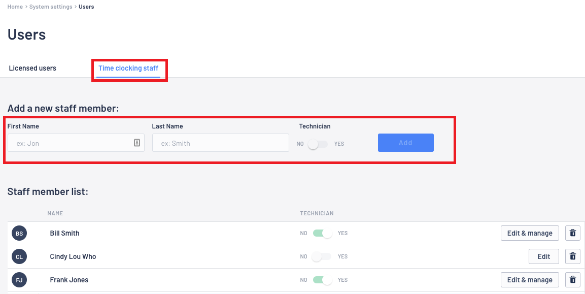Click the blue Add button

click(405, 143)
